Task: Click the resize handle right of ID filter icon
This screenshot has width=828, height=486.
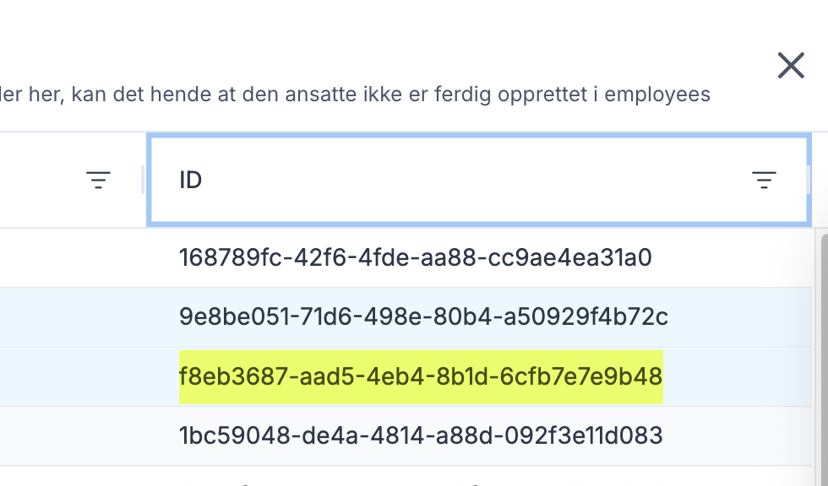Action: [809, 180]
